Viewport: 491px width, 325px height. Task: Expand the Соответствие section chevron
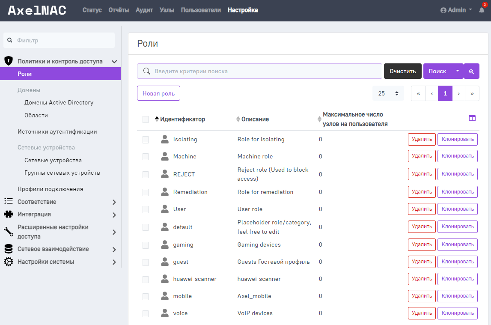[114, 202]
